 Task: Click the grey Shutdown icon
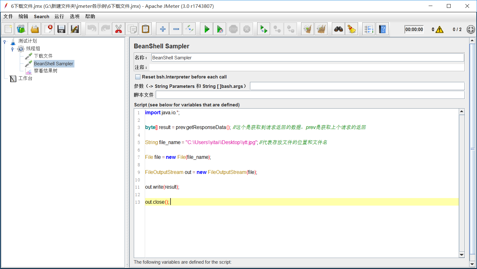tap(247, 29)
